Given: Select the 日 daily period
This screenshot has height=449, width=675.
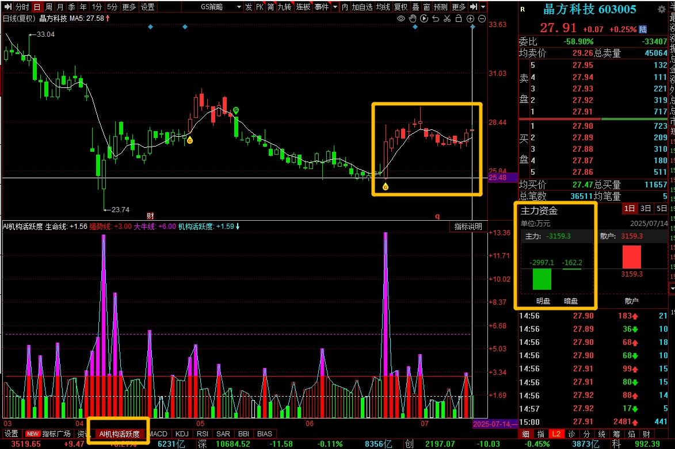Looking at the screenshot, I should pyautogui.click(x=37, y=7).
